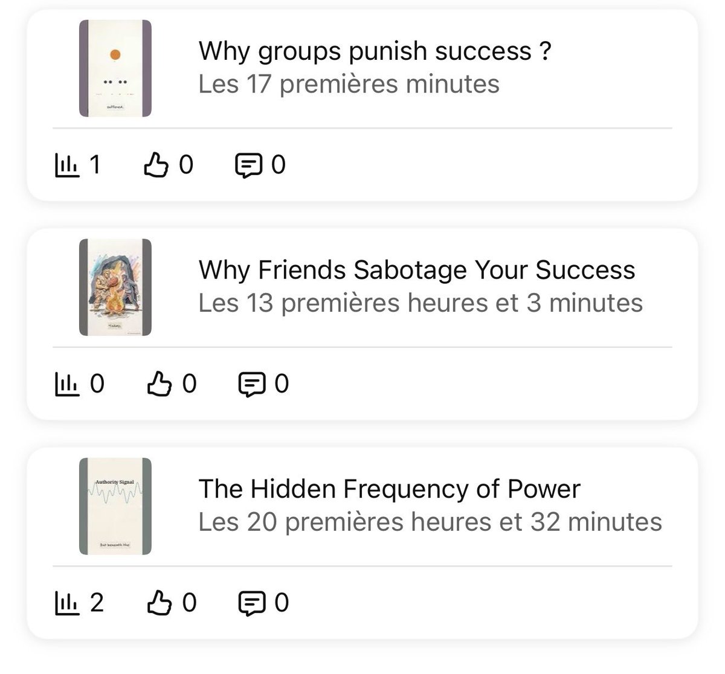Open the title The Hidden Frequency of Power
Image resolution: width=725 pixels, height=674 pixels.
390,489
